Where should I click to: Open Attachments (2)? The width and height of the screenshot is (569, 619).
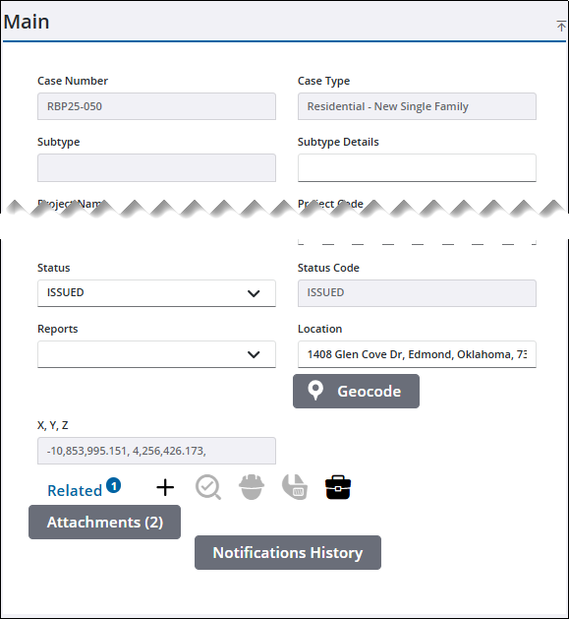point(104,522)
